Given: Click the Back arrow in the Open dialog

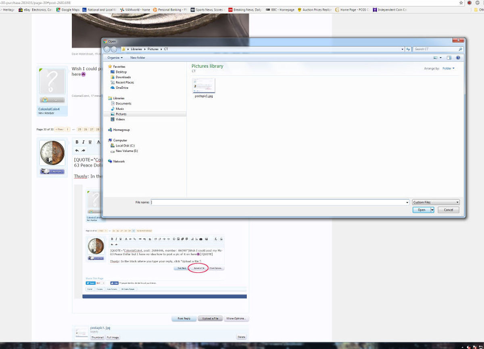Looking at the screenshot, I should pyautogui.click(x=107, y=49).
